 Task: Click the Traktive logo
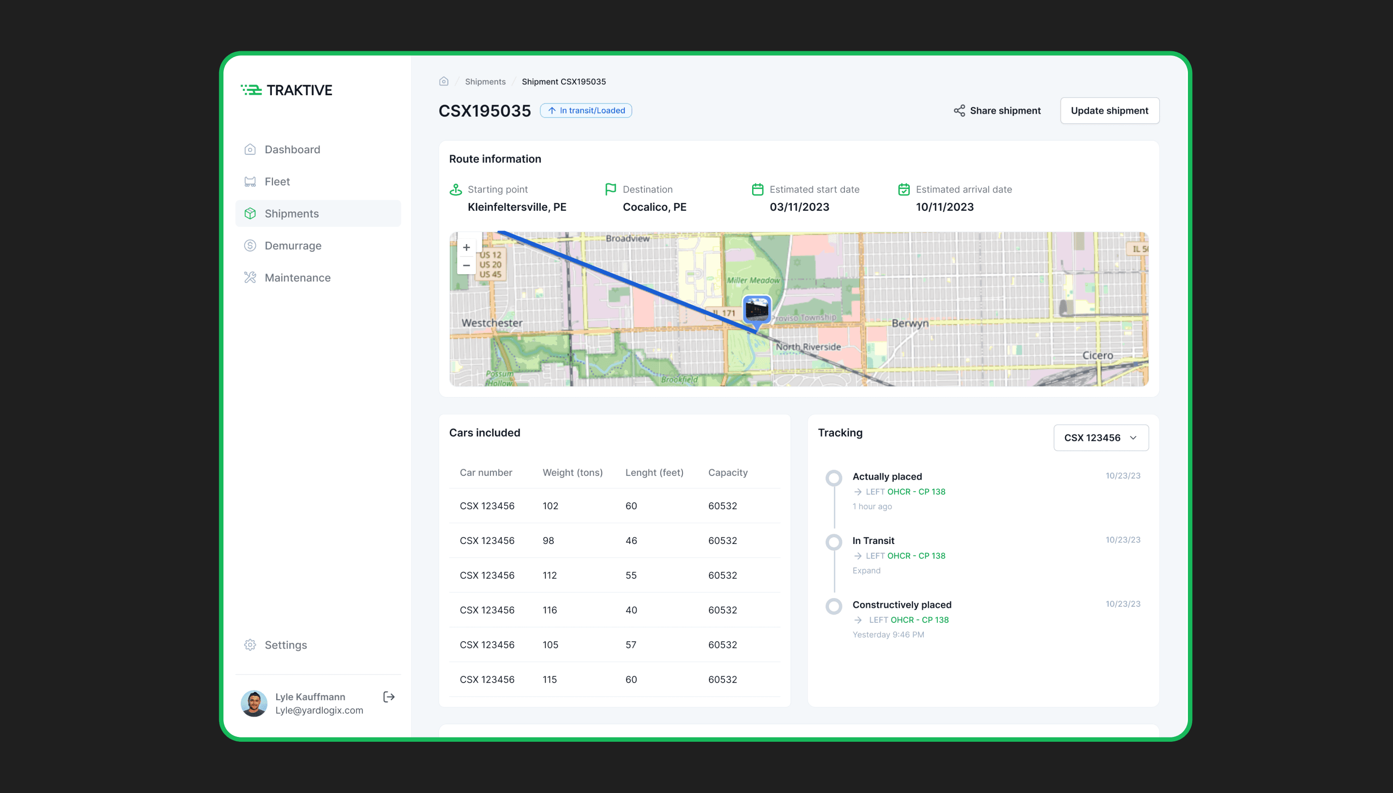pos(286,90)
